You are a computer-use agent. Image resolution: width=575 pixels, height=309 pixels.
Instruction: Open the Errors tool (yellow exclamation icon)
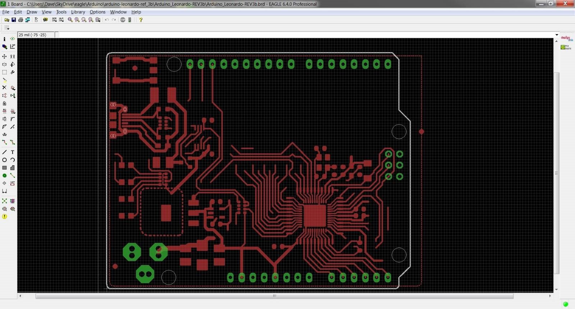click(4, 217)
